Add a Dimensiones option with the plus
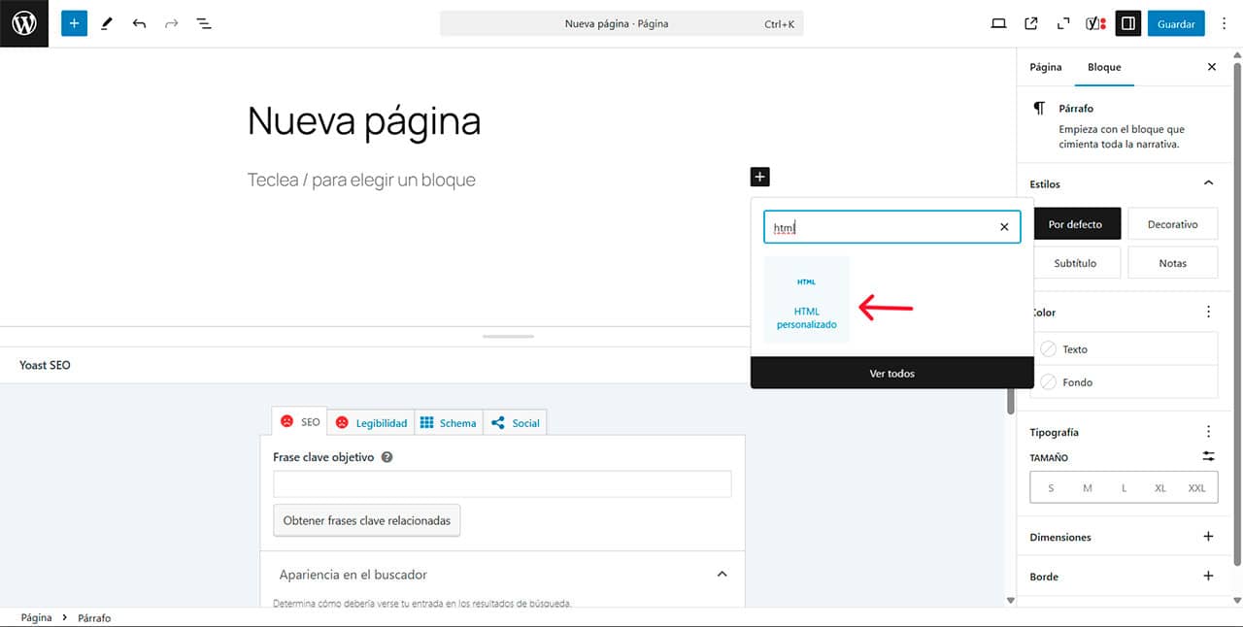 pyautogui.click(x=1208, y=537)
